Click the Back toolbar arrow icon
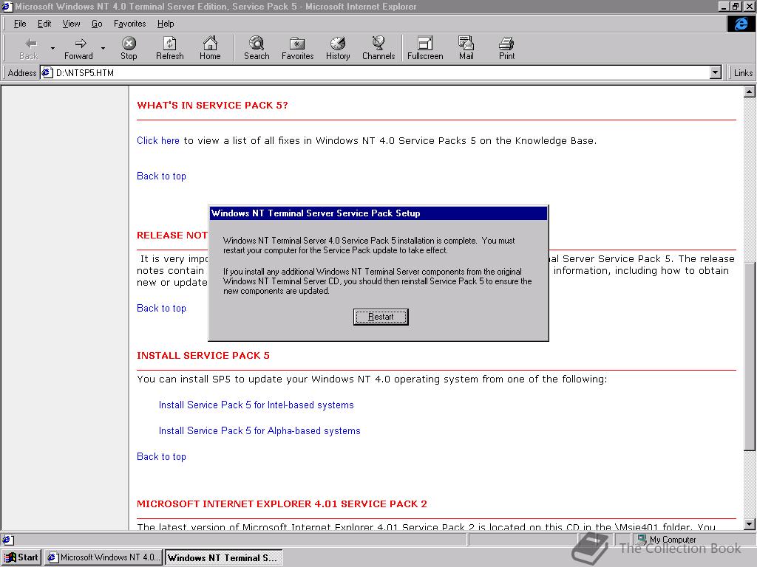The height and width of the screenshot is (567, 757). click(30, 44)
